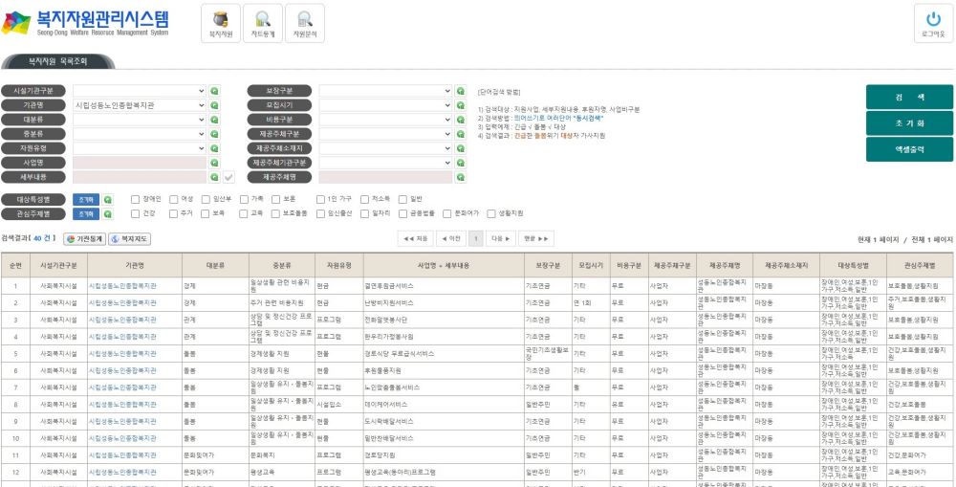Select the 일자리 checkbox

pos(364,213)
